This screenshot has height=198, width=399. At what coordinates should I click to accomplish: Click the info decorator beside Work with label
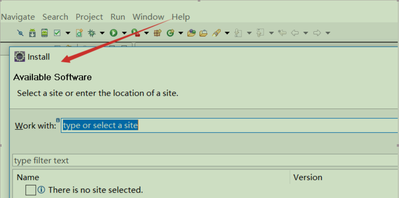tap(58, 120)
